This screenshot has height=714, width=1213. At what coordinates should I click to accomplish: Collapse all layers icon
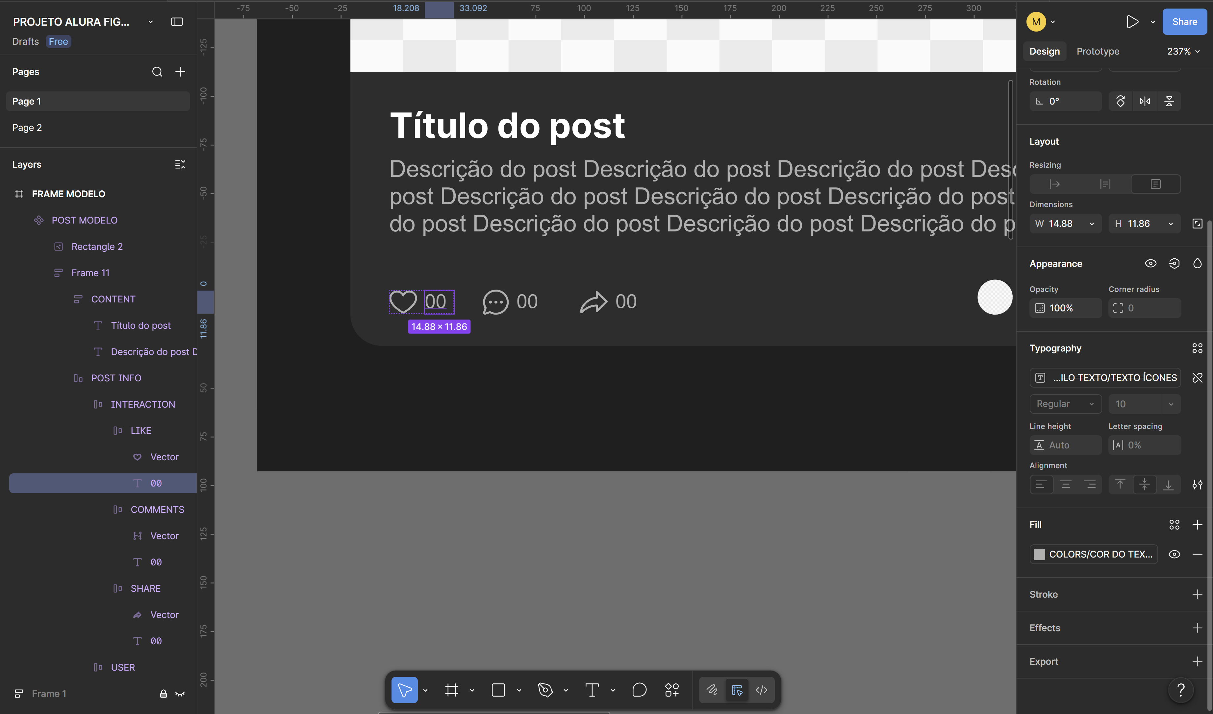tap(180, 165)
